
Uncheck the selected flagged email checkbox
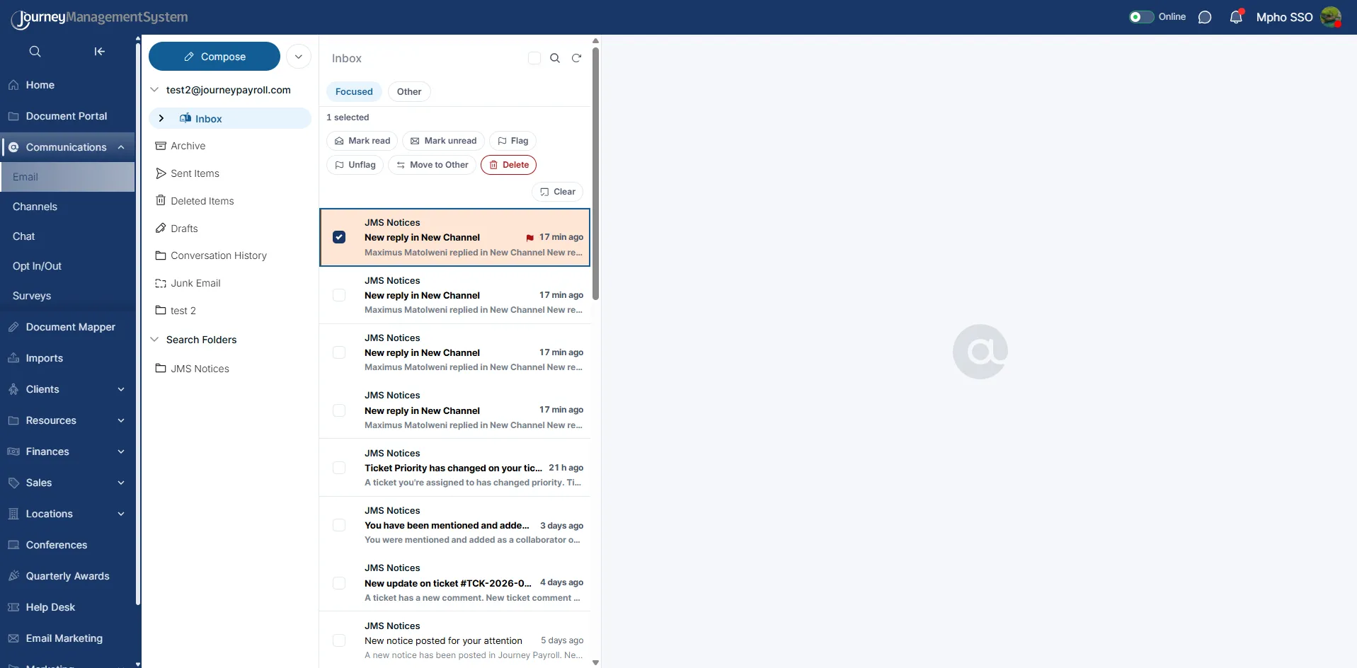[339, 237]
